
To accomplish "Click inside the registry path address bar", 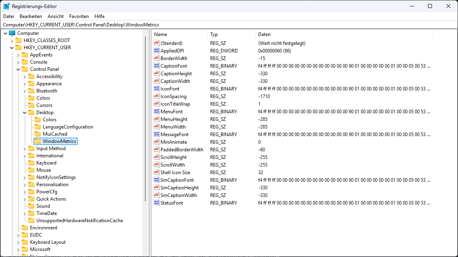I will pos(120,24).
